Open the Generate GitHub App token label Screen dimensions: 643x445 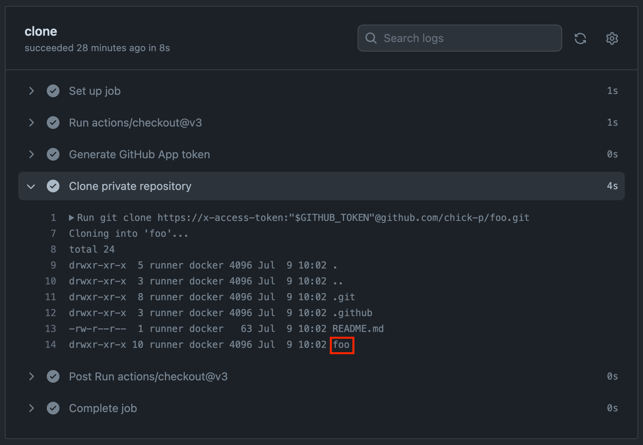click(140, 155)
